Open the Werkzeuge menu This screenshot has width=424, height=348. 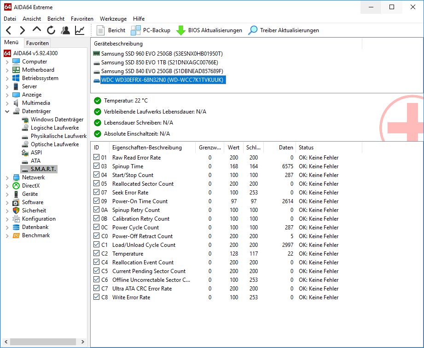pyautogui.click(x=113, y=19)
